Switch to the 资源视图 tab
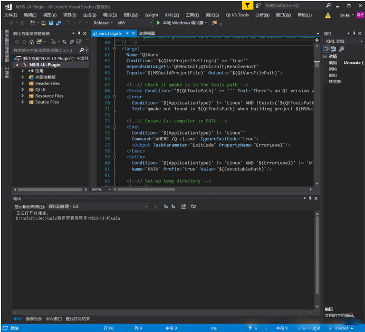This screenshot has width=365, height=332. tap(147, 33)
